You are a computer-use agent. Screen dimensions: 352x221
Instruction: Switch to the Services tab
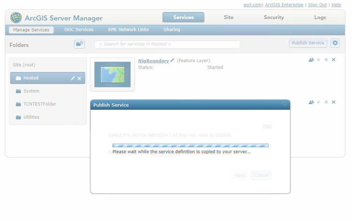point(183,17)
